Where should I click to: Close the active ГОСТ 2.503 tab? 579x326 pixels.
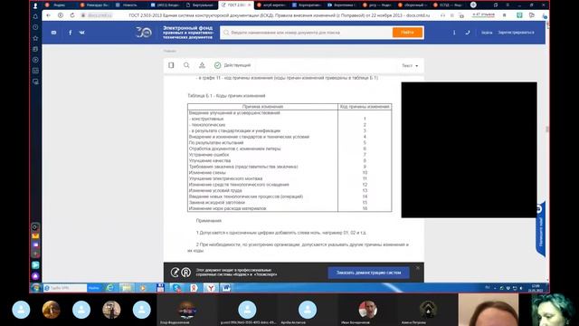click(250, 5)
